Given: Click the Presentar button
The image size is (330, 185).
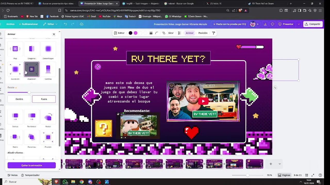Looking at the screenshot, I should pos(286,24).
